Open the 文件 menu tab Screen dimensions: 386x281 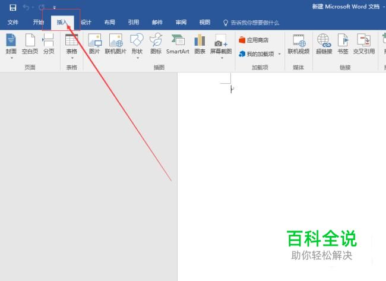(x=13, y=23)
